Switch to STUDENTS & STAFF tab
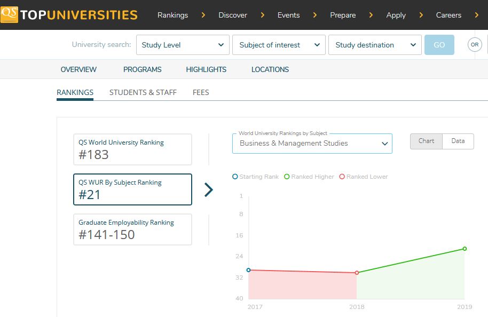Screen dimensions: 488x317 143,92
